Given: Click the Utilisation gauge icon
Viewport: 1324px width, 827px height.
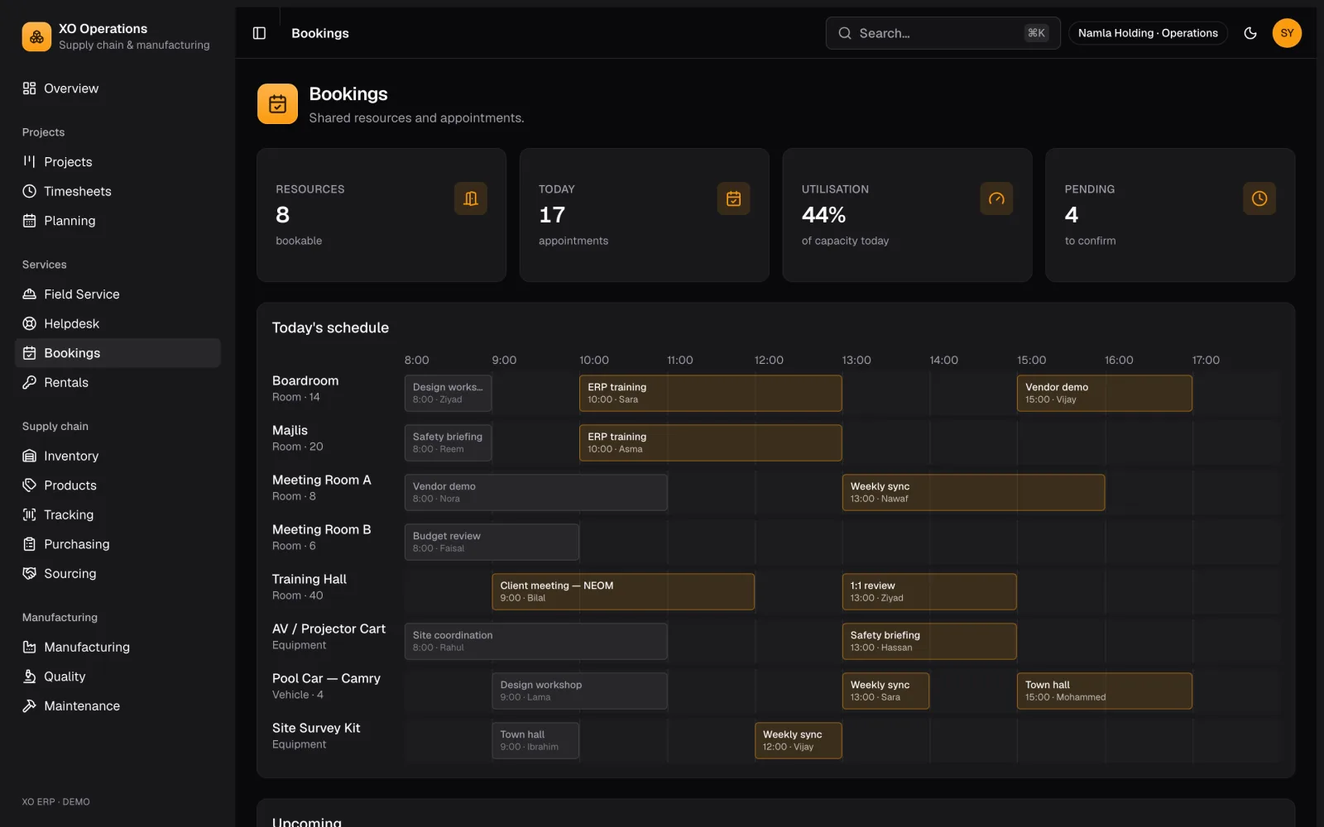Looking at the screenshot, I should click(x=996, y=198).
